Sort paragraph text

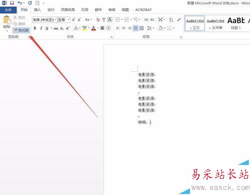coord(171,19)
